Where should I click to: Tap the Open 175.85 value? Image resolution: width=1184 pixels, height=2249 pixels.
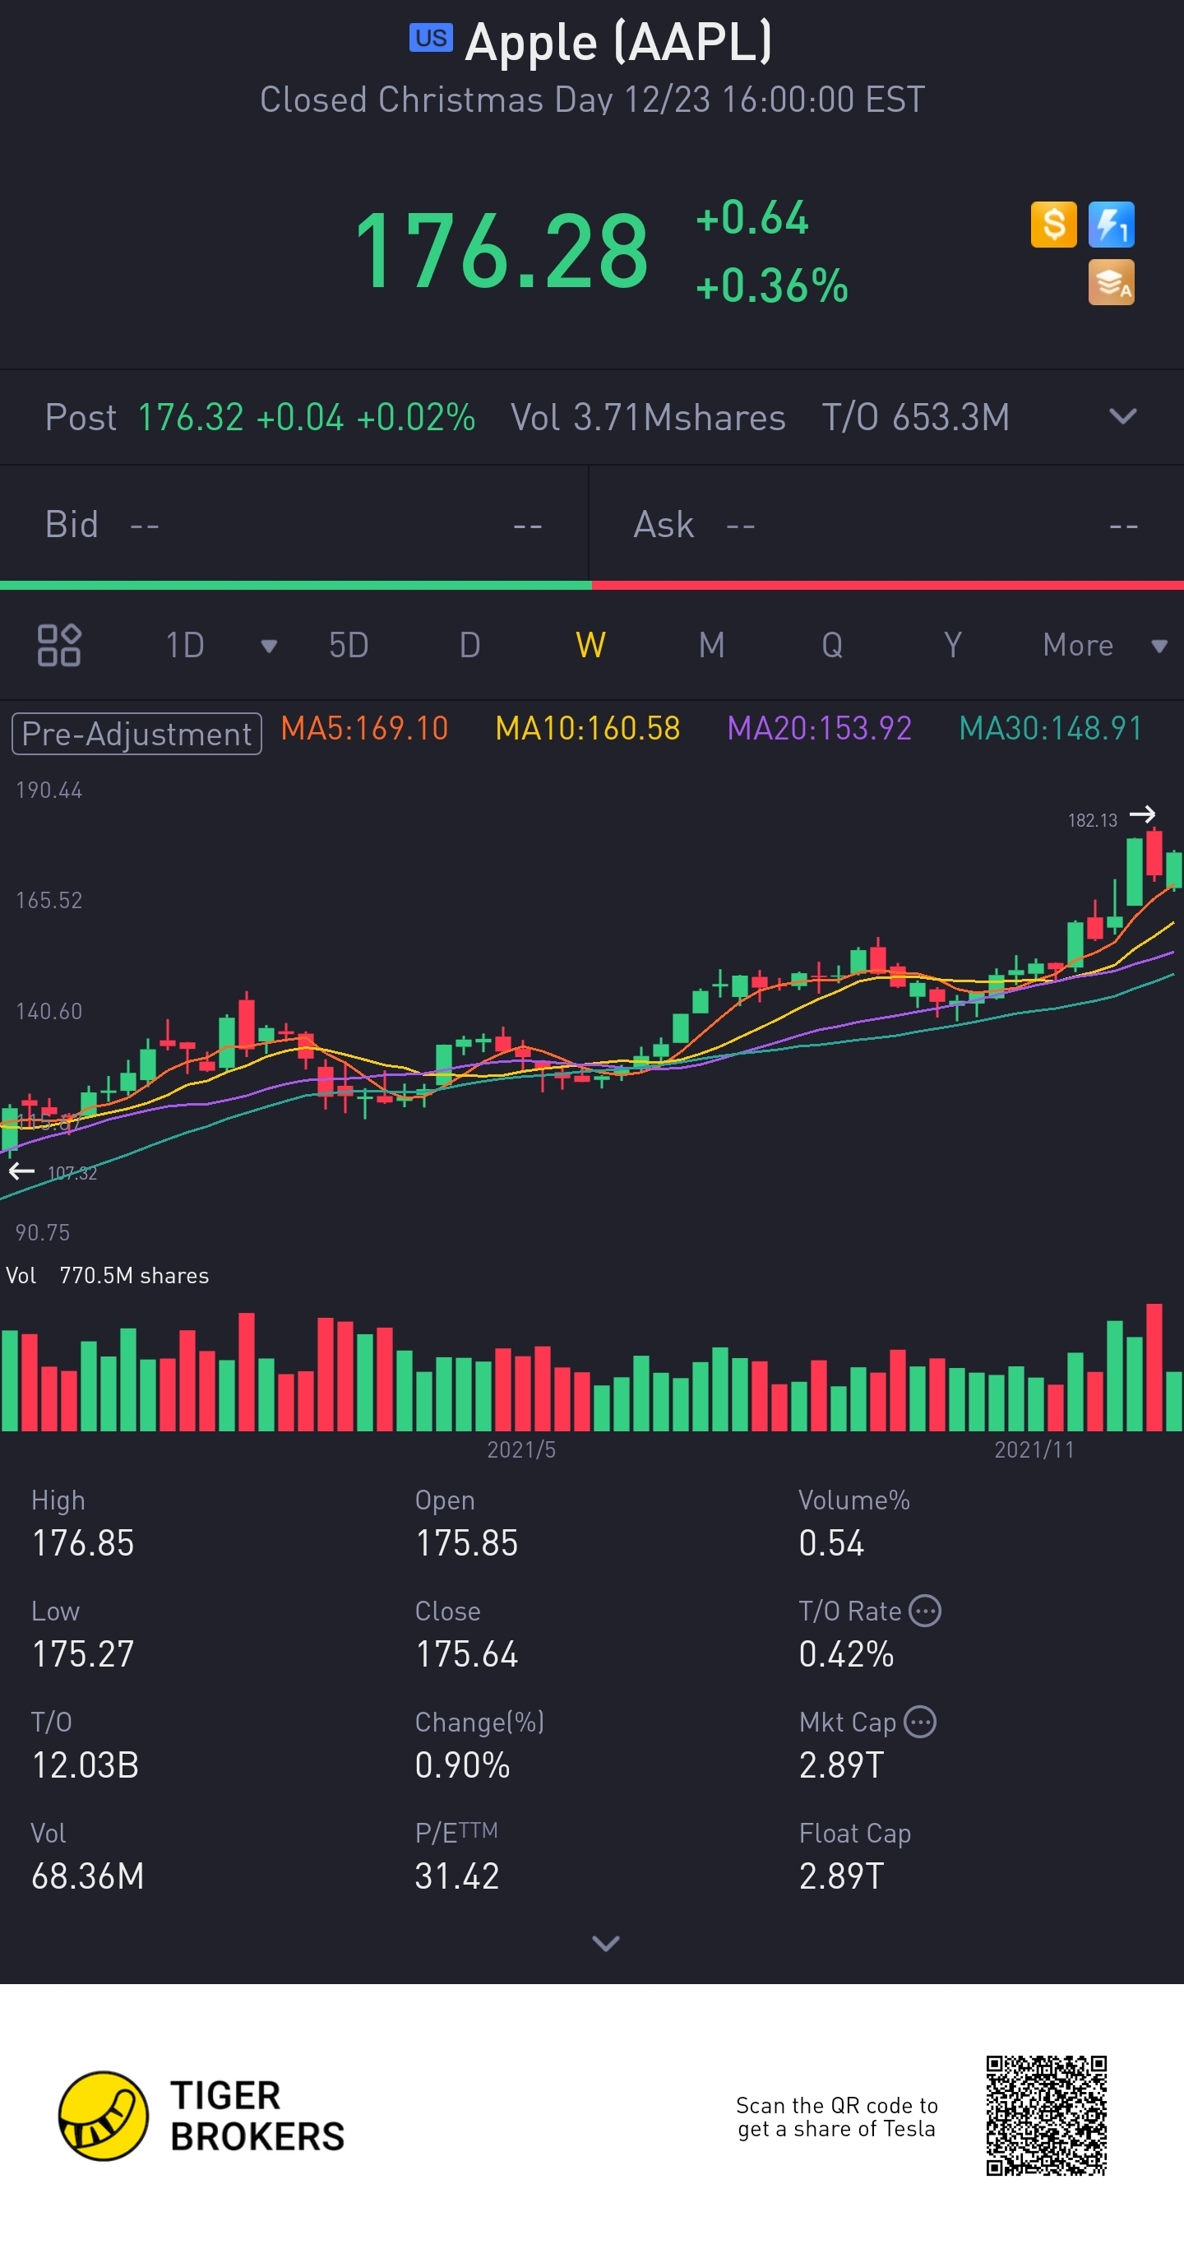pos(467,1542)
